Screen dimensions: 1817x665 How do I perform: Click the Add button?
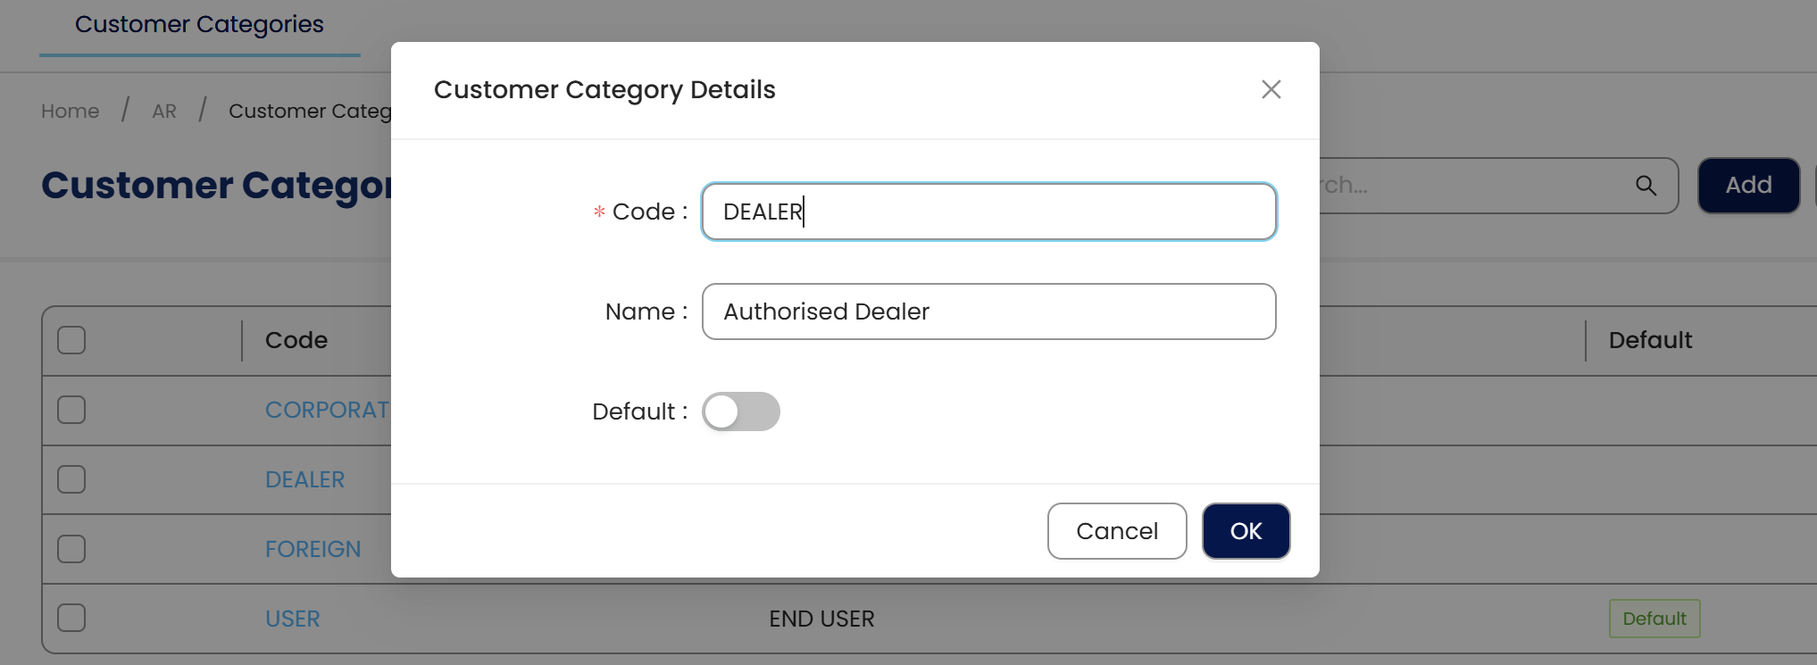pyautogui.click(x=1747, y=186)
